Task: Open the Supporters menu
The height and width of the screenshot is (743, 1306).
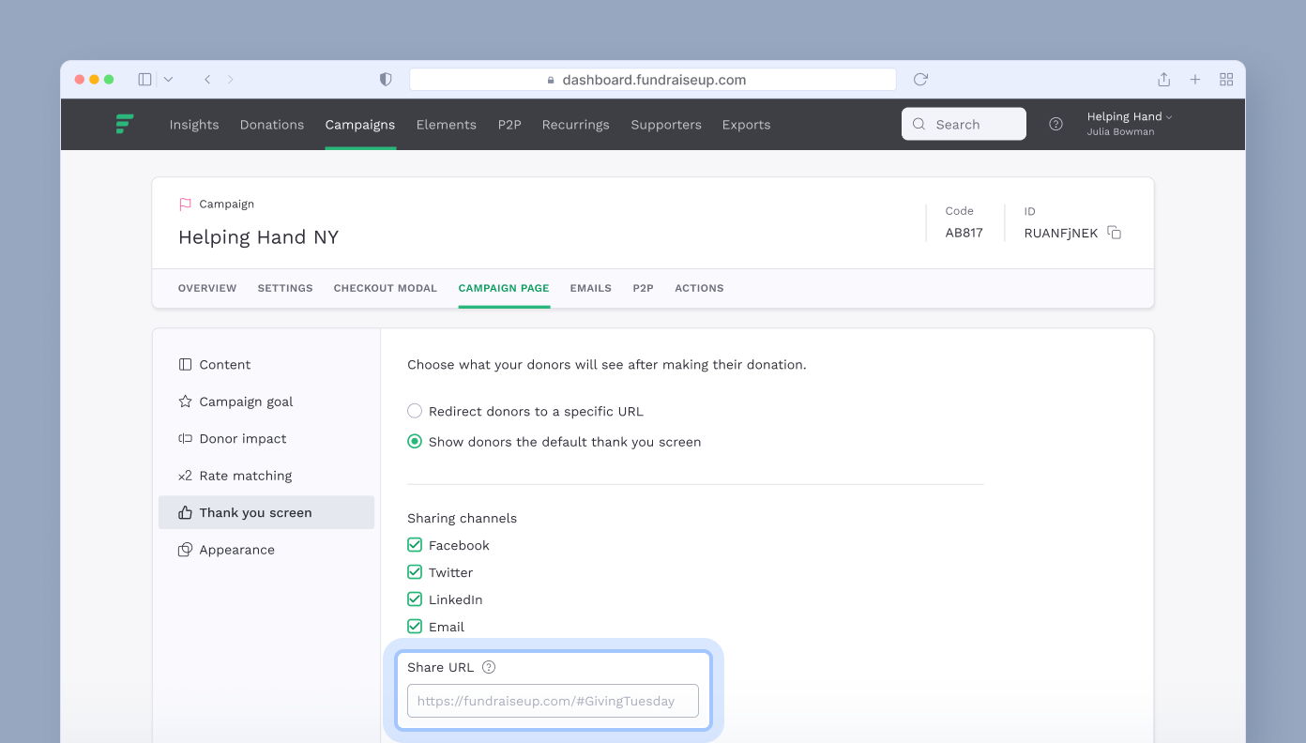Action: click(x=666, y=124)
